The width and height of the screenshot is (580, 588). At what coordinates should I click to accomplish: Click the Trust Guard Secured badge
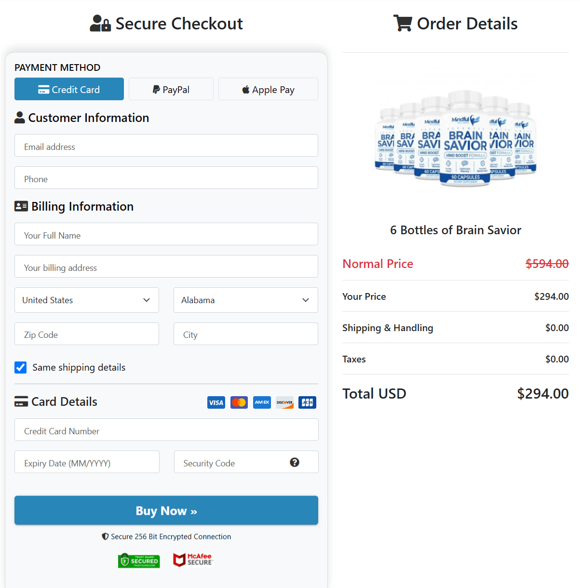point(139,560)
